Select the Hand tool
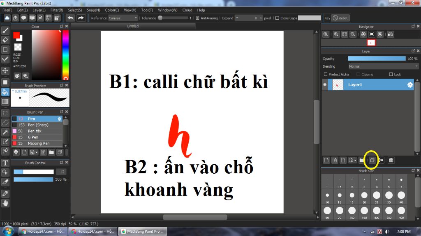421x236 pixels. (x=5, y=203)
